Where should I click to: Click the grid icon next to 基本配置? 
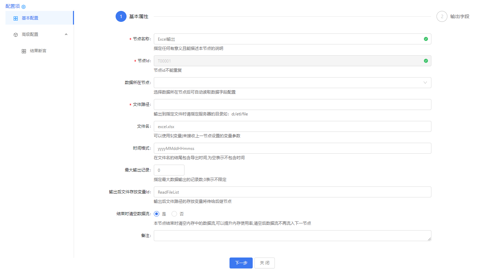(16, 18)
